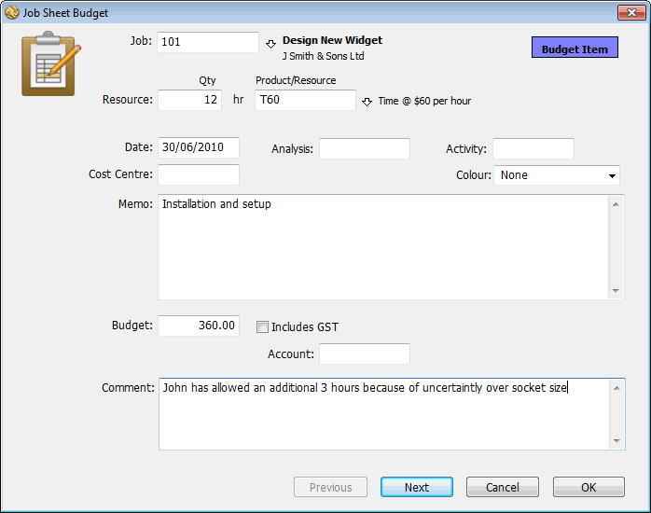Image resolution: width=651 pixels, height=513 pixels.
Task: Click the clipboard job sheet icon
Action: pyautogui.click(x=51, y=63)
